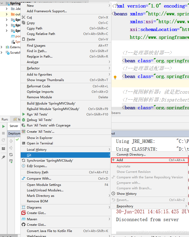Image resolution: width=189 pixels, height=237 pixels.
Task: Click the Edit Scopes circle icon
Action: 23,166
